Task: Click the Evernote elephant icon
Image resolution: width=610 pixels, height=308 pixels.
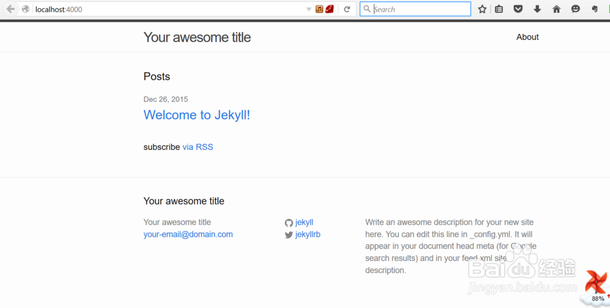Action: tap(595, 9)
